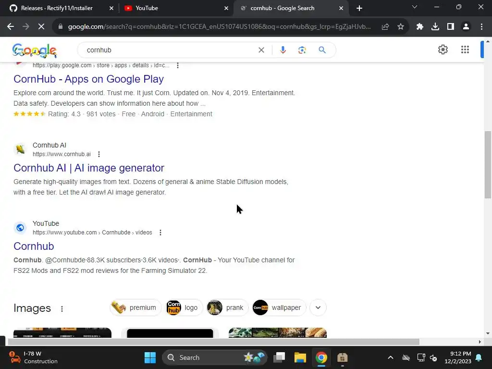Open the Extensions puzzle icon
The image size is (492, 369).
tap(420, 27)
